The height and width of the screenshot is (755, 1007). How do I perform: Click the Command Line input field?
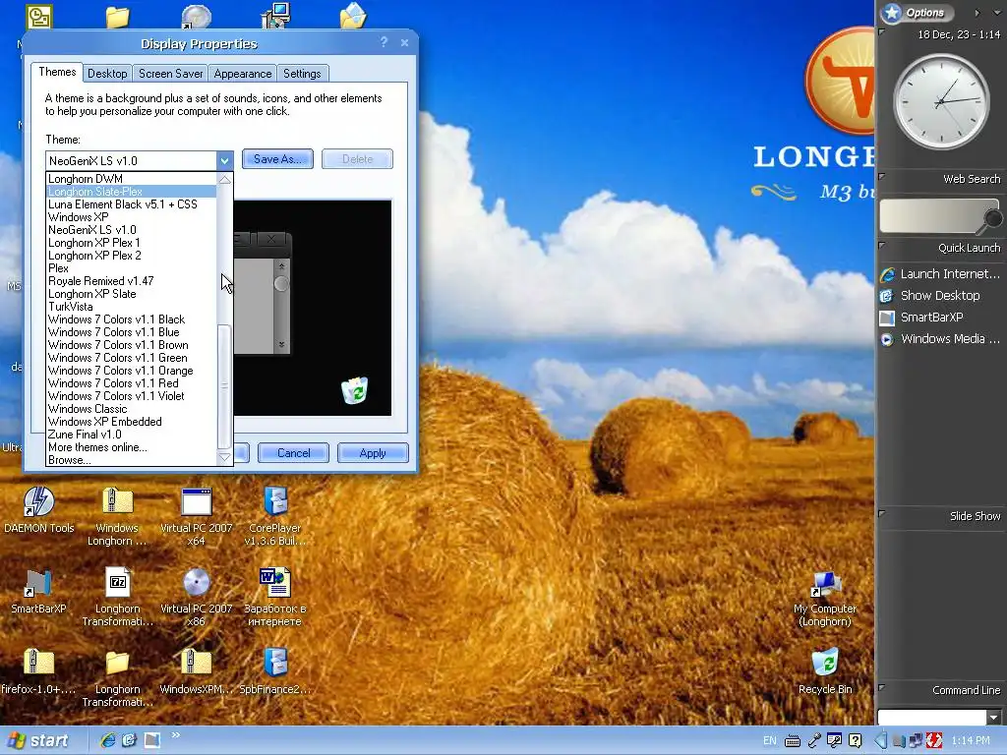[932, 717]
